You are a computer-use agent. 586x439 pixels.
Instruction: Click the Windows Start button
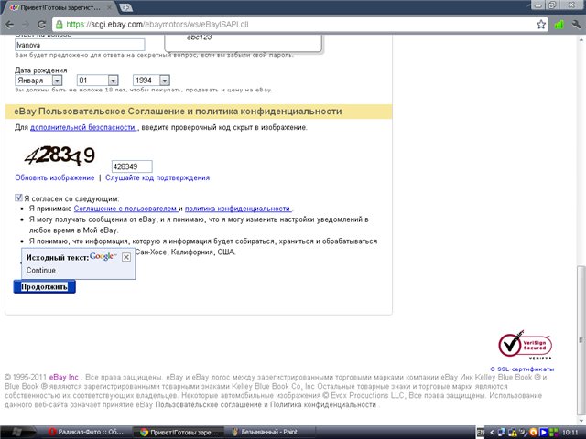(16, 432)
